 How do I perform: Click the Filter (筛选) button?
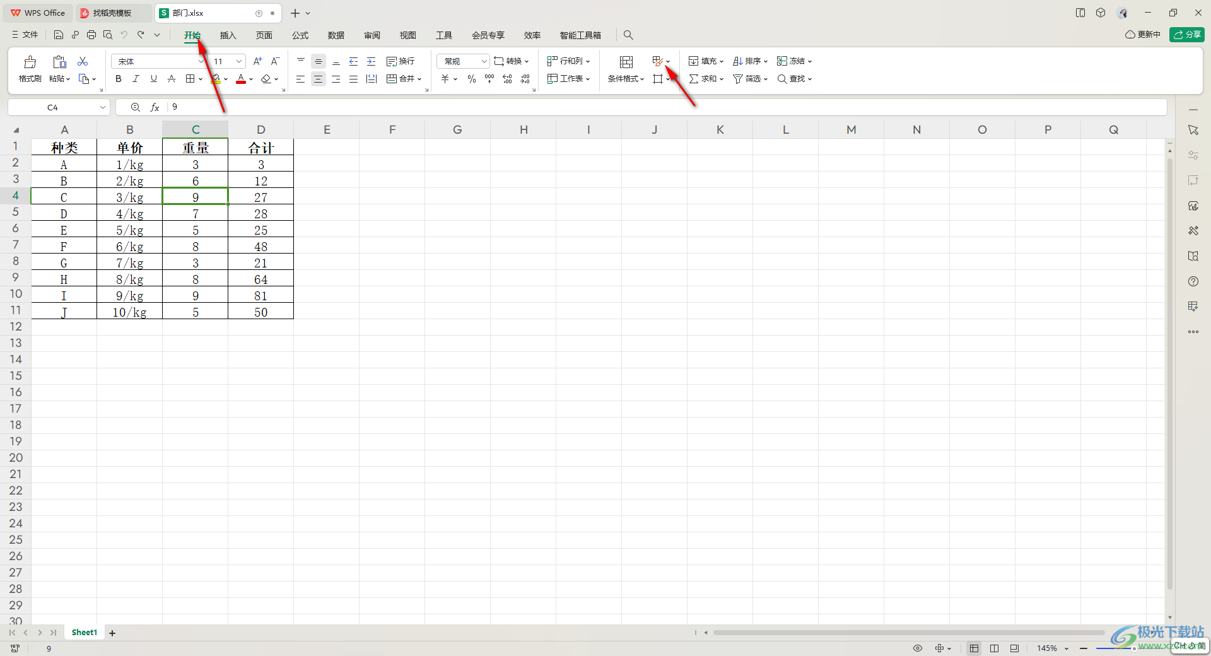click(x=750, y=79)
